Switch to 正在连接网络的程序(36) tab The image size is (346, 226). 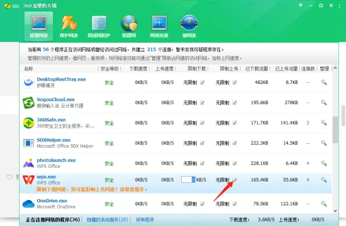coord(52,220)
